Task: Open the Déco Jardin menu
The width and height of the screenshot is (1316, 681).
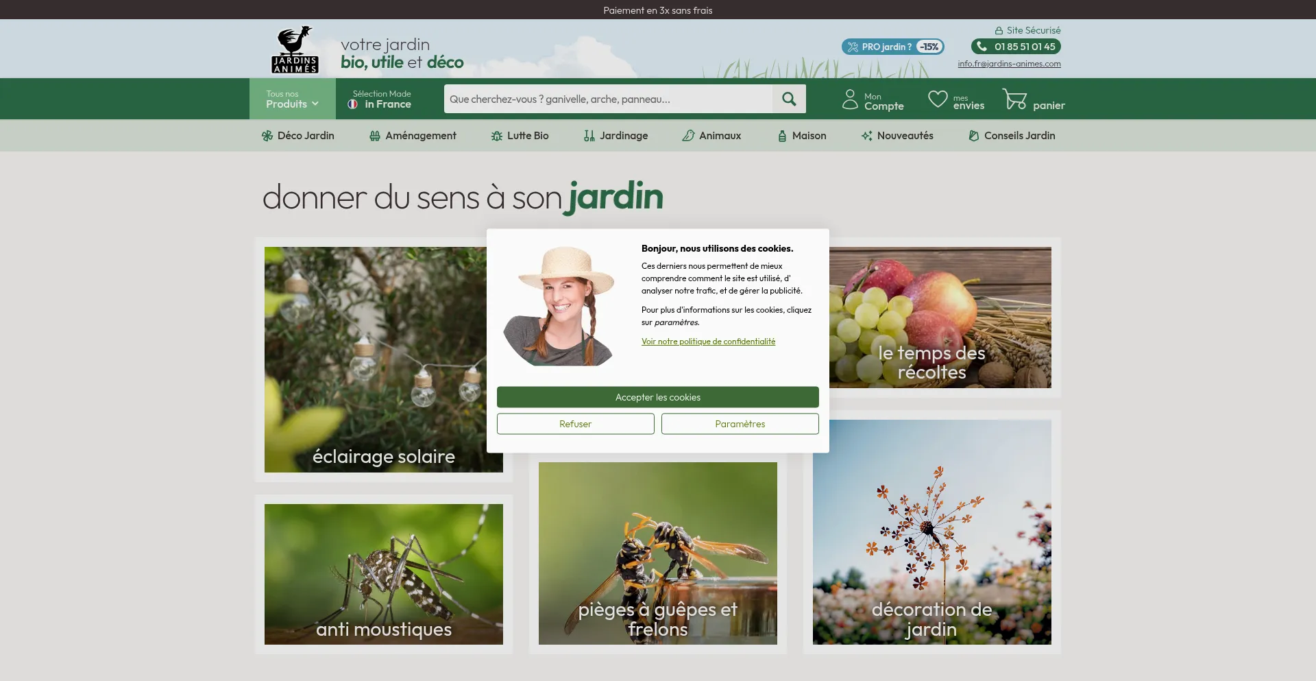Action: [298, 136]
